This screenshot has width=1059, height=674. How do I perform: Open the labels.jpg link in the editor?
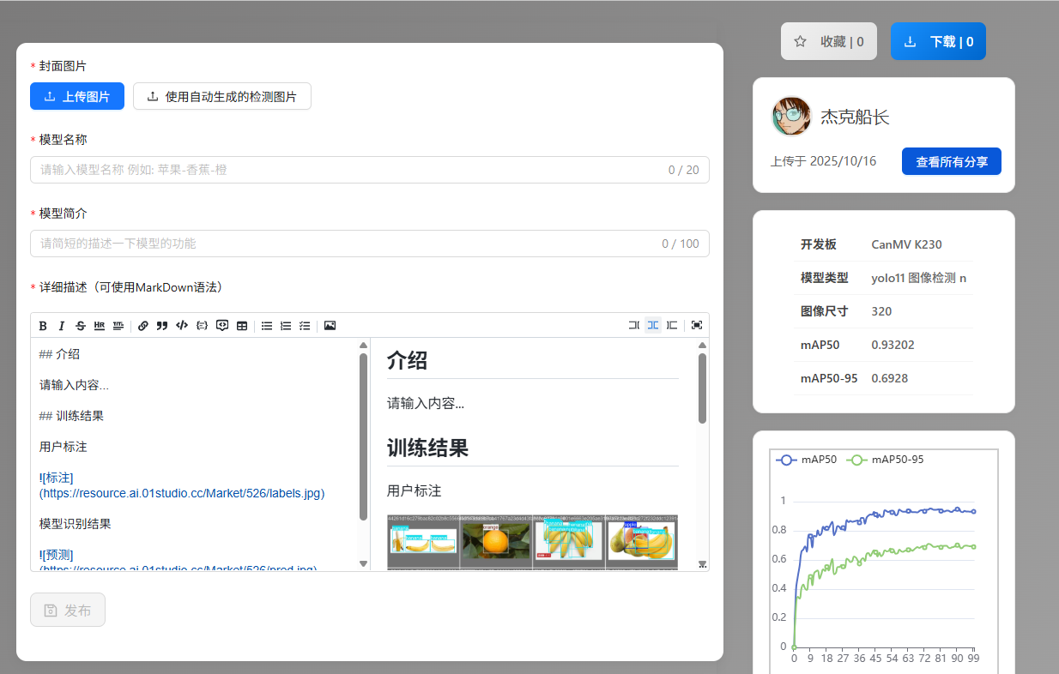click(x=182, y=493)
